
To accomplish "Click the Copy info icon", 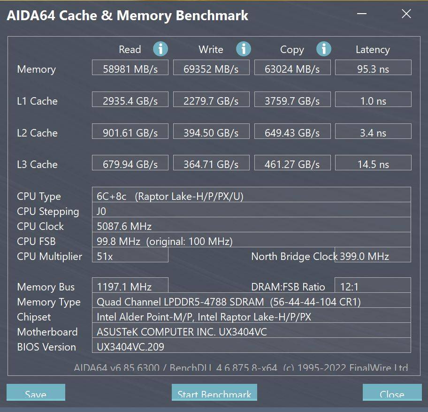I will [323, 49].
